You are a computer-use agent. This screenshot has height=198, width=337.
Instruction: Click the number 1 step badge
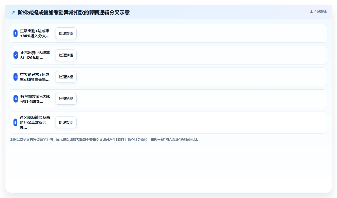coord(16,33)
